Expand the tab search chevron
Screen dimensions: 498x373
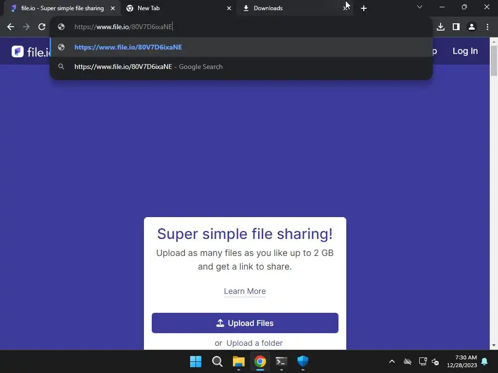420,7
